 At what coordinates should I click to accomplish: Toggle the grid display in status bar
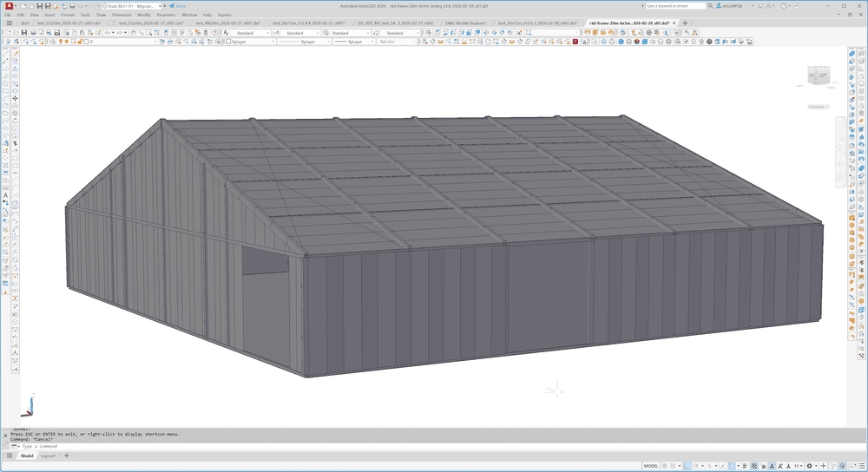665,466
